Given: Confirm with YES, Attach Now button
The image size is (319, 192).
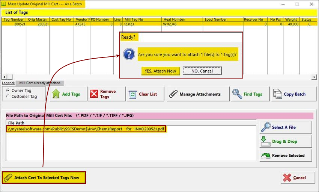Looking at the screenshot, I should (x=161, y=71).
